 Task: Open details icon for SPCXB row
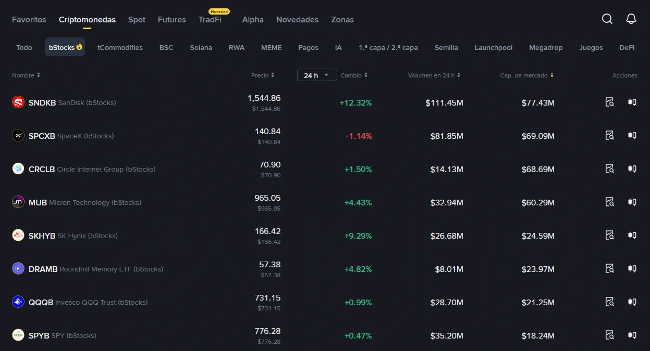pos(610,136)
